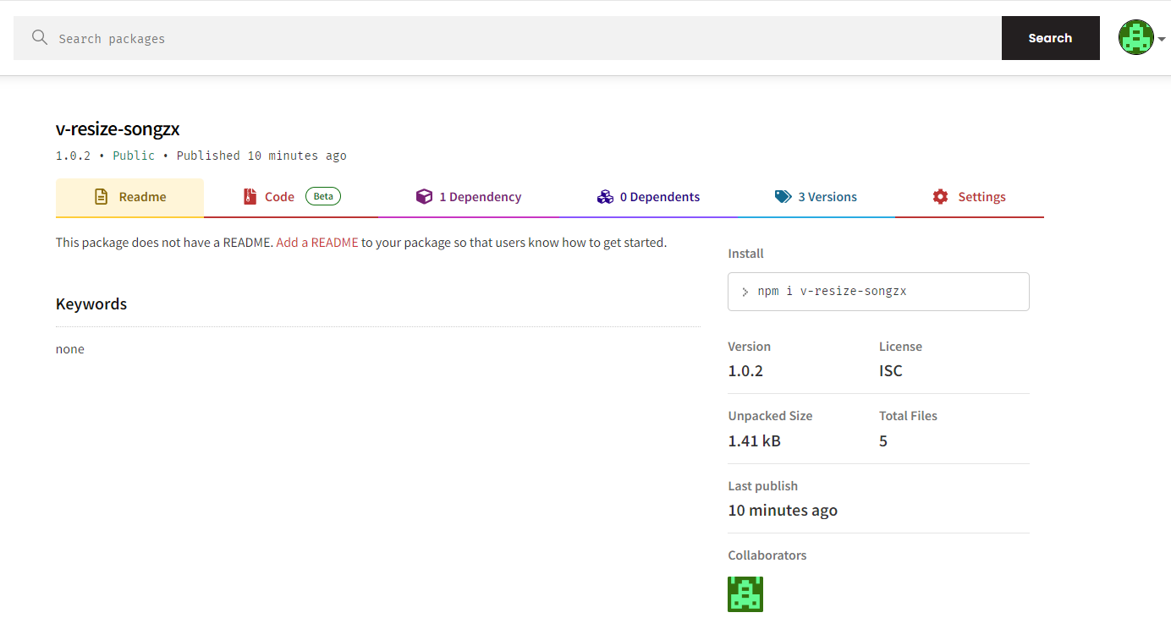Click the Readme file icon
1171x629 pixels.
tap(101, 197)
